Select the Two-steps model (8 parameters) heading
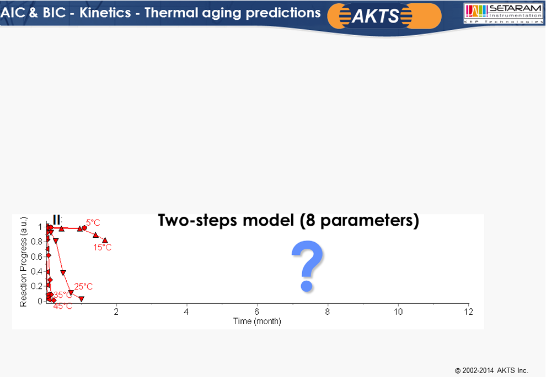546x377 pixels. tap(288, 220)
